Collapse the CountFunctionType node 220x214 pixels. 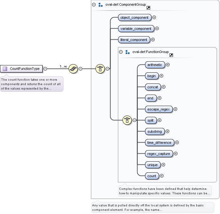(45, 69)
